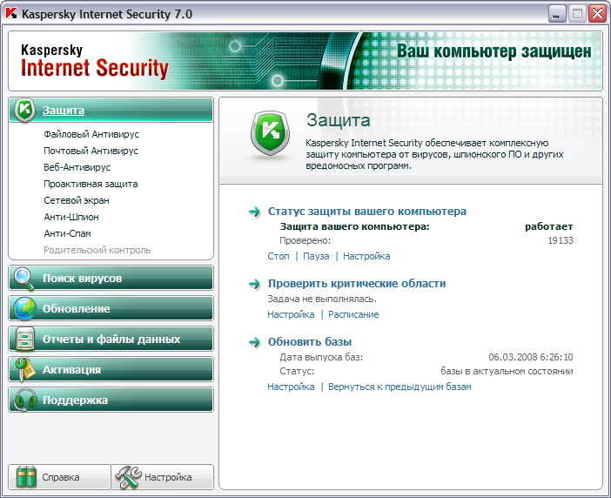This screenshot has width=611, height=498.
Task: Click the wrench icon on Настройка button
Action: click(128, 477)
